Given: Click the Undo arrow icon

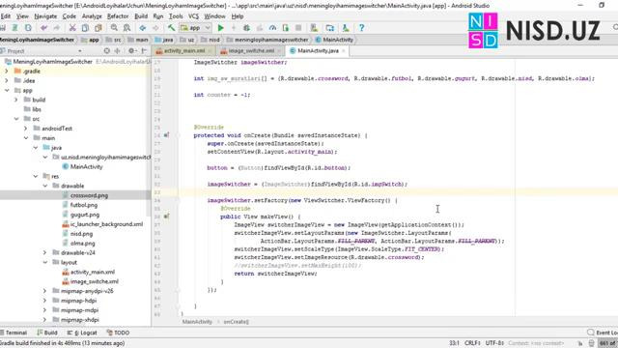Looking at the screenshot, I should tap(43, 28).
